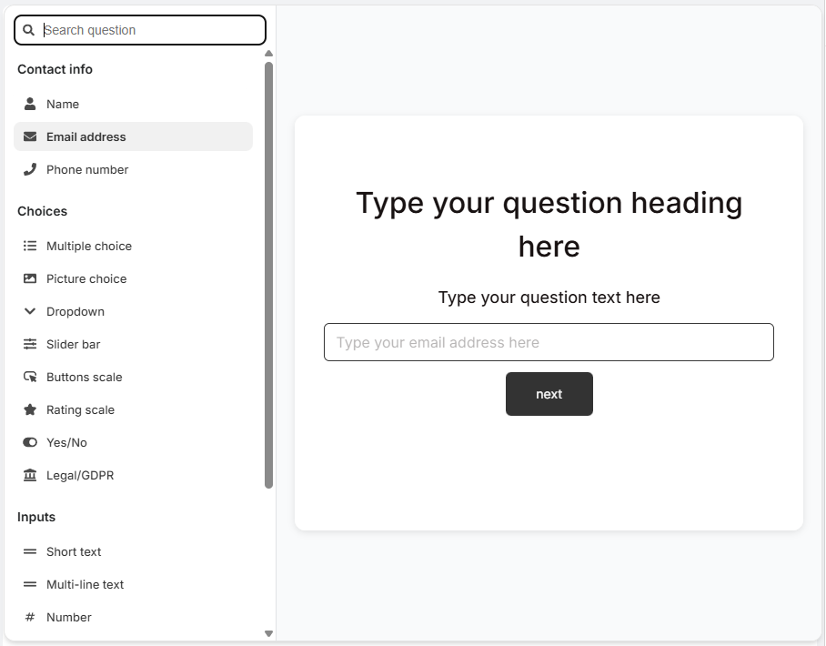Click the Search question input box
The height and width of the screenshot is (646, 826).
click(x=139, y=30)
